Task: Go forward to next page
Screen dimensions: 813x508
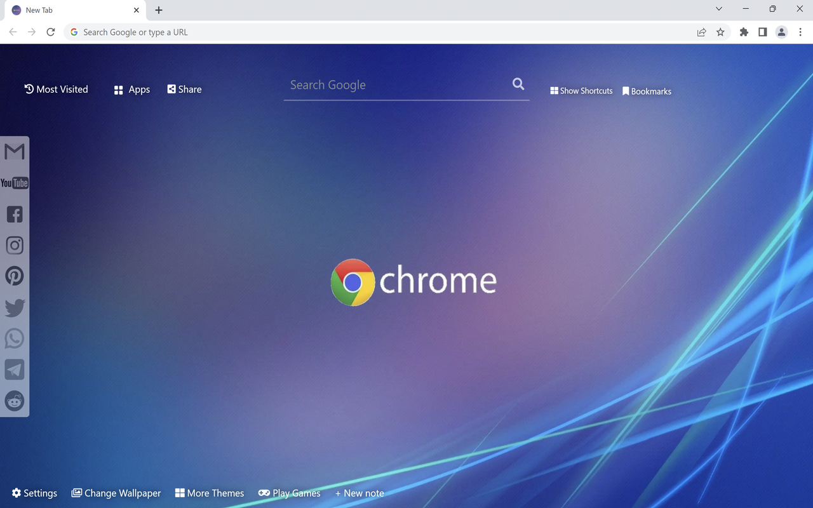Action: (x=32, y=32)
